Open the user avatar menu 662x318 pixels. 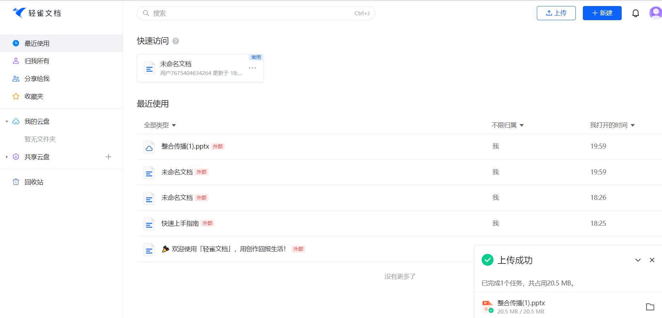pyautogui.click(x=656, y=13)
